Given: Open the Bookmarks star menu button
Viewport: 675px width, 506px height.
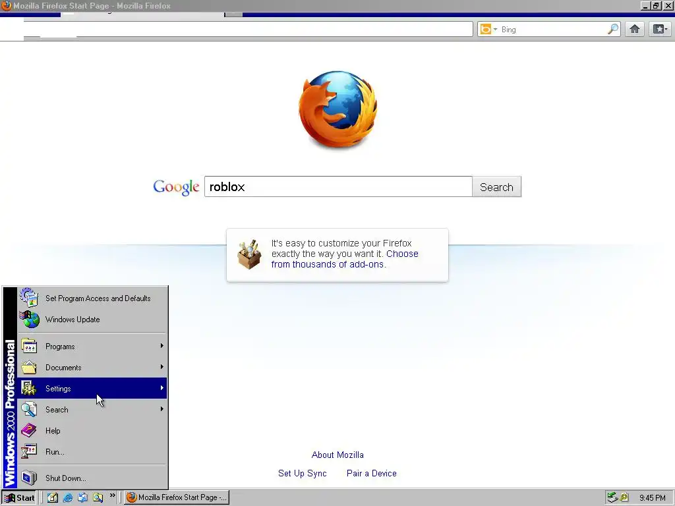Looking at the screenshot, I should (x=660, y=29).
